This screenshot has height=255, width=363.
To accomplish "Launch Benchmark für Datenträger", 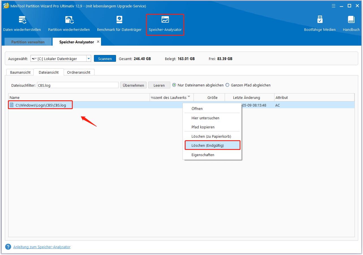I will click(x=119, y=24).
